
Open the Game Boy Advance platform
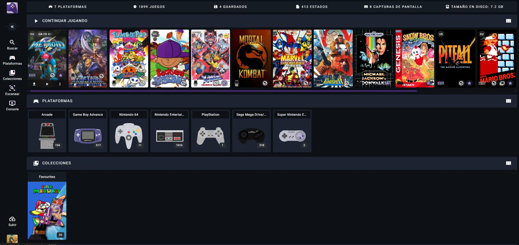click(x=88, y=131)
